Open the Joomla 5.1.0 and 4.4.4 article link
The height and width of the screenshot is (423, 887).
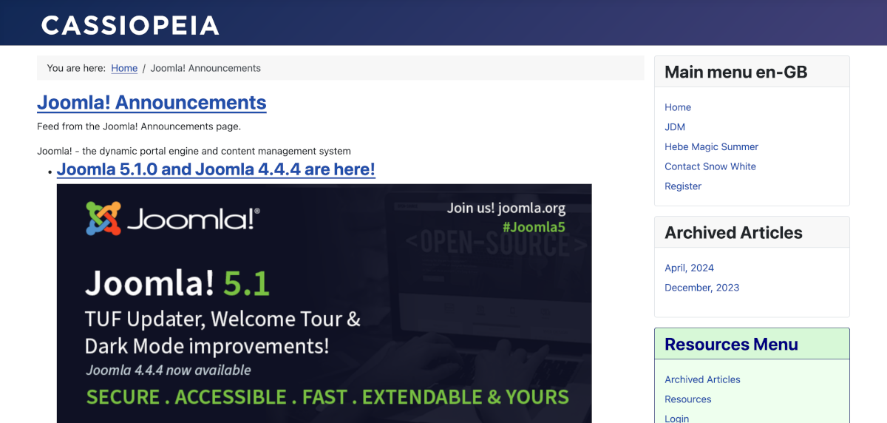pyautogui.click(x=216, y=169)
